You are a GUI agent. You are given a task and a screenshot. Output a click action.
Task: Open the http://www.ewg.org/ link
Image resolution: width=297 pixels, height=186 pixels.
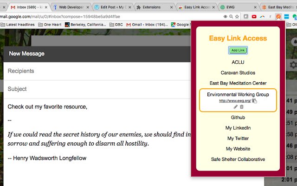(235, 101)
